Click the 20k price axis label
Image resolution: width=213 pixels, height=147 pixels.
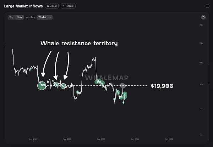[201, 84]
